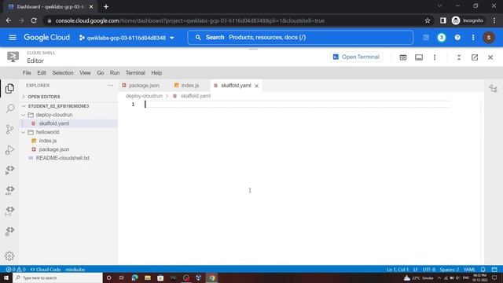Click the UTF-8 encoding indicator
Screen dimensions: 503x283
point(428,270)
